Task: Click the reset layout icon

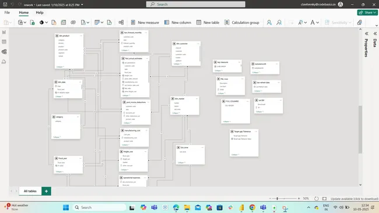Action: tap(317, 198)
